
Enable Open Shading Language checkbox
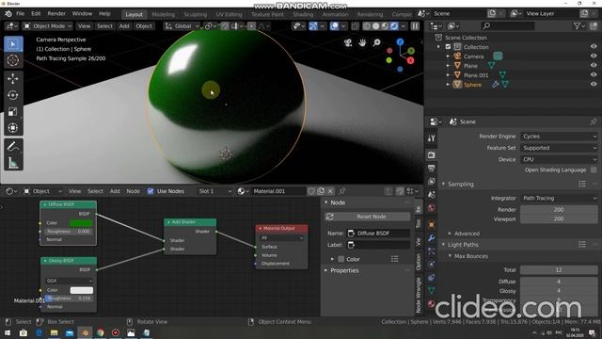[594, 169]
